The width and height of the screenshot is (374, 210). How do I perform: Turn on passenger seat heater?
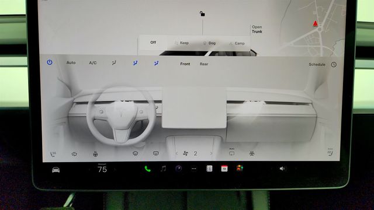[330, 152]
